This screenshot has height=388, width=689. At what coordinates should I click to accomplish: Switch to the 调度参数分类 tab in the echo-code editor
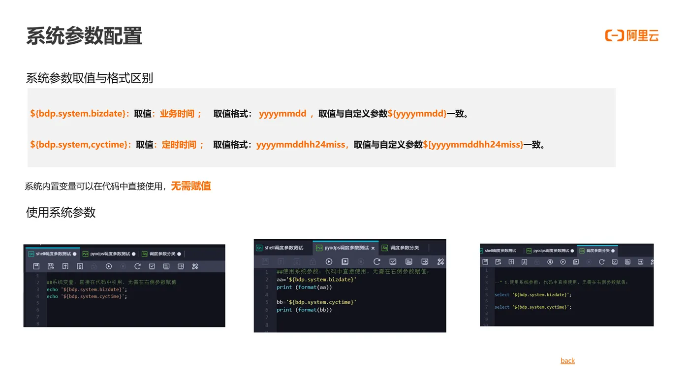coord(161,254)
